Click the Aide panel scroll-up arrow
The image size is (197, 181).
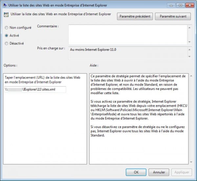pyautogui.click(x=190, y=76)
